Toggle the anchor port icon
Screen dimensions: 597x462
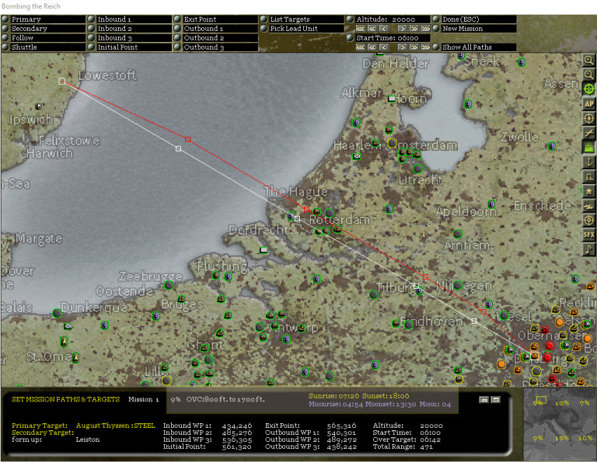pos(588,162)
